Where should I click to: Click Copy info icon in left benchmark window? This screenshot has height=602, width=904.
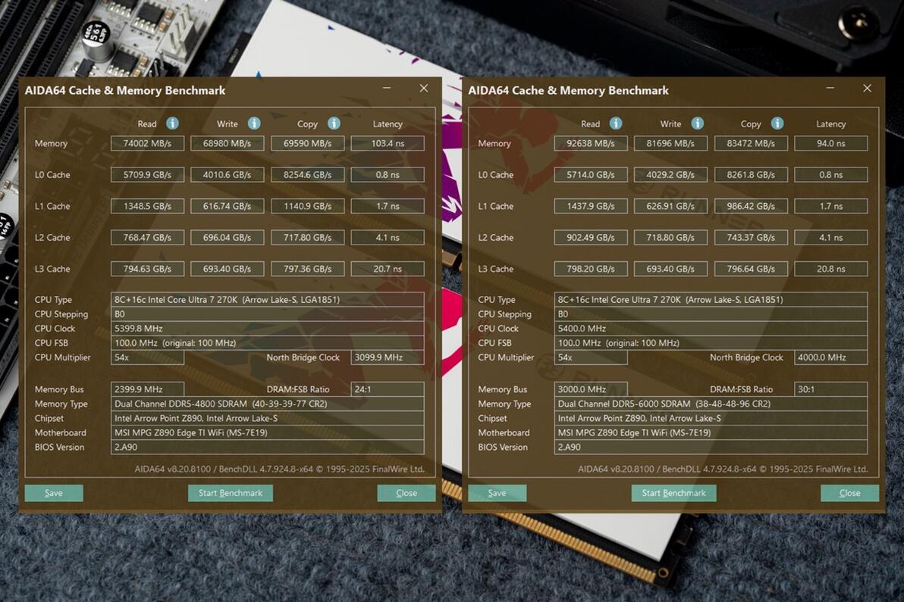(334, 123)
